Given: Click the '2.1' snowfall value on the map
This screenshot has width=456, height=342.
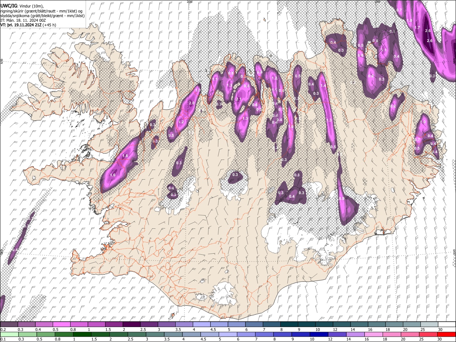Looking at the screenshot, I should pyautogui.click(x=239, y=99).
